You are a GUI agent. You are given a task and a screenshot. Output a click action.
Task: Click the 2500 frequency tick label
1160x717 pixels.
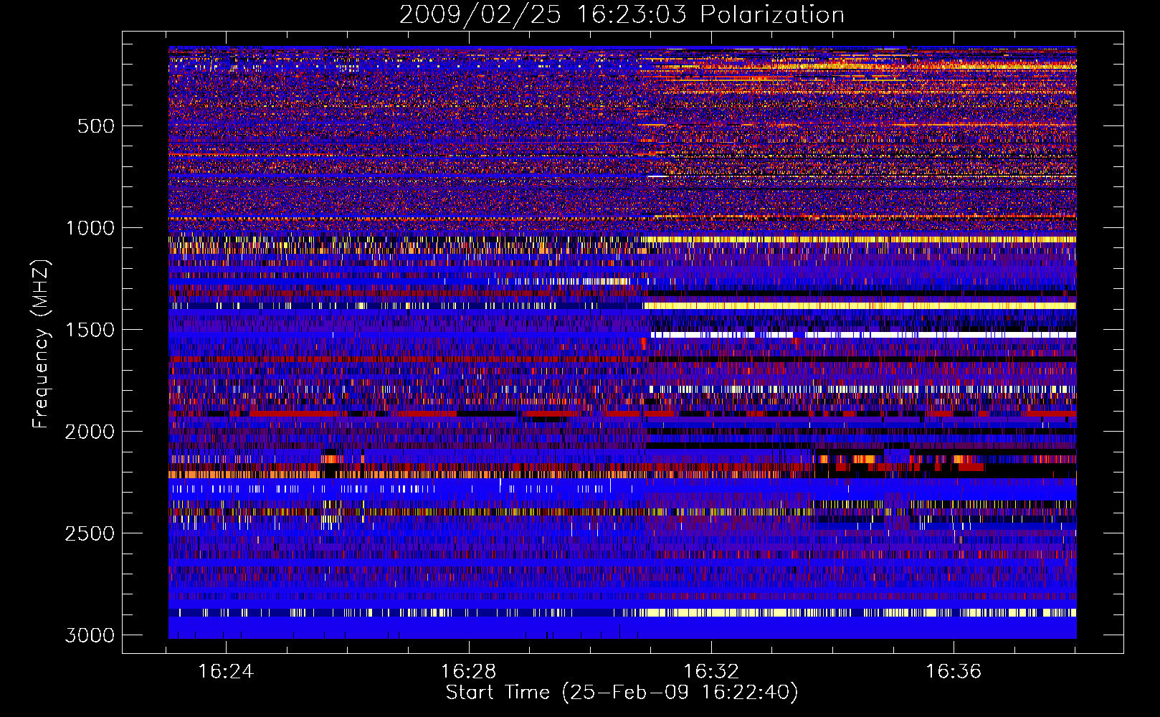click(x=90, y=533)
